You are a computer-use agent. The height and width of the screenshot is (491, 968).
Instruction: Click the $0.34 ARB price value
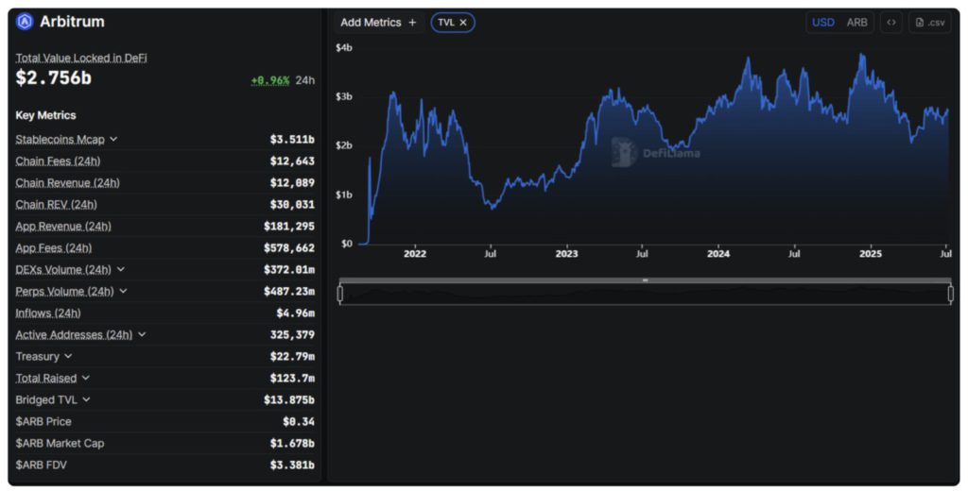299,421
